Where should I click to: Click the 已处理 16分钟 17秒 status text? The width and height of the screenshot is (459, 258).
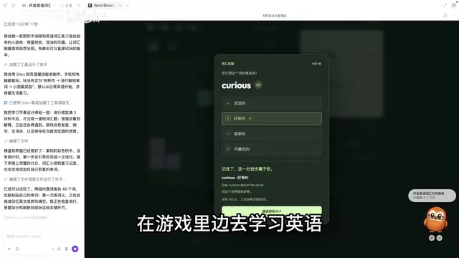click(x=21, y=24)
